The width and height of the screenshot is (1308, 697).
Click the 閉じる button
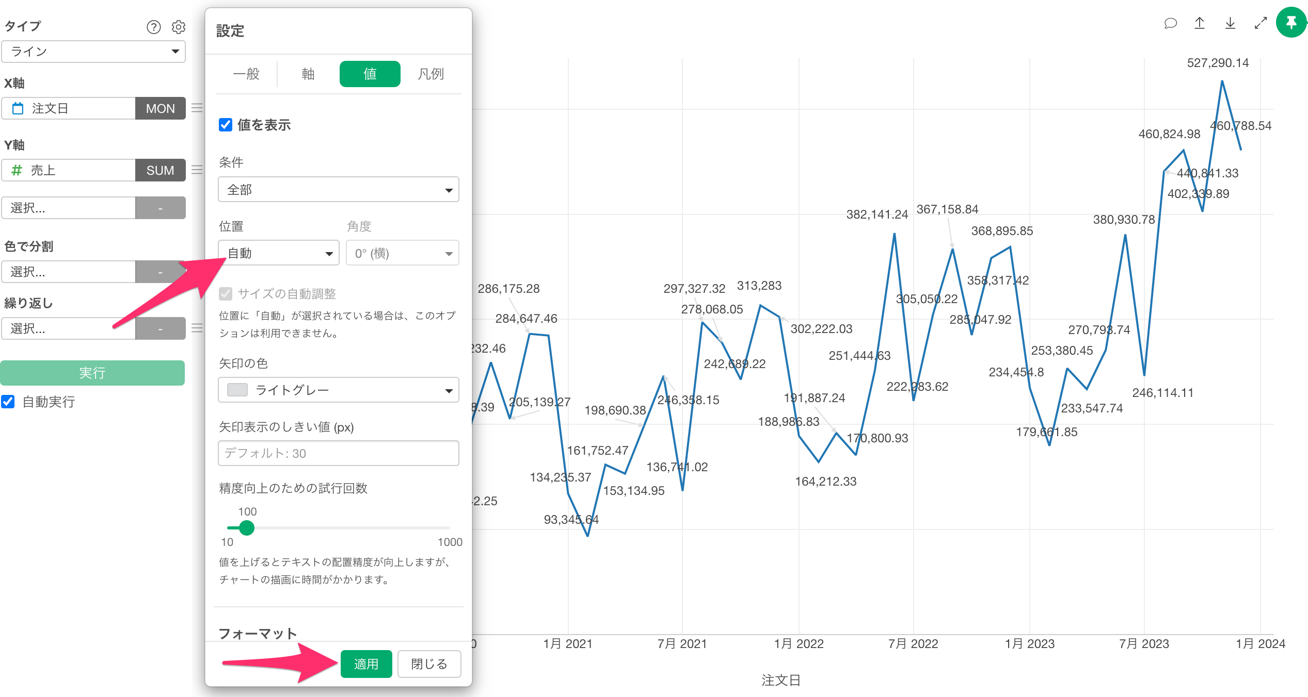429,664
